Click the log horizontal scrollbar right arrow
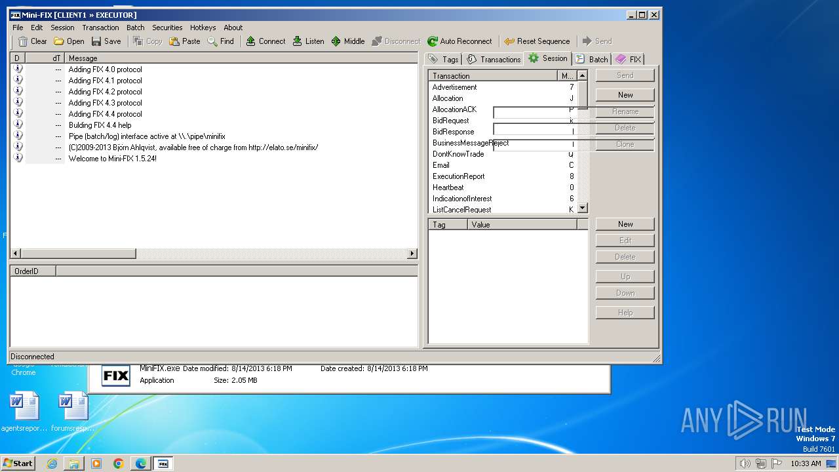Image resolution: width=839 pixels, height=472 pixels. [412, 254]
